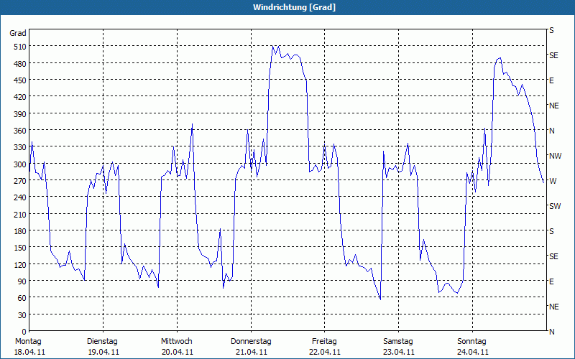Click the 'NE' compass label near 405 degrees
Image resolution: width=575 pixels, height=359 pixels.
point(554,106)
